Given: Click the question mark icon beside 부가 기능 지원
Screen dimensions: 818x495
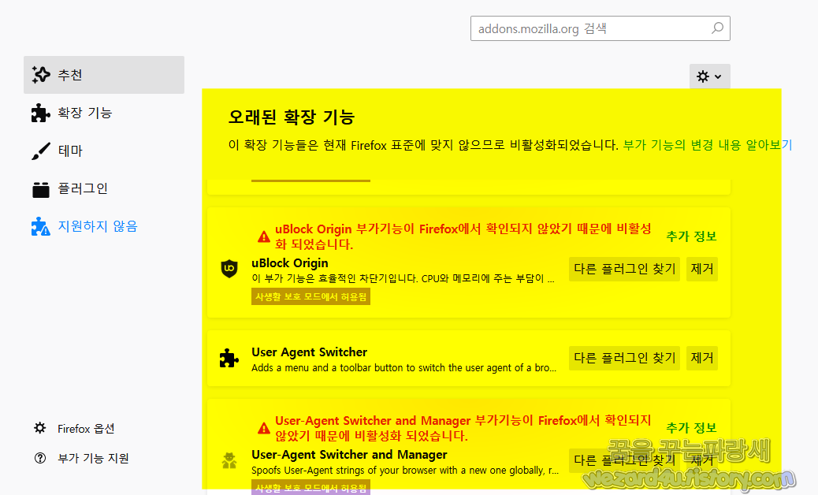Looking at the screenshot, I should (x=39, y=458).
